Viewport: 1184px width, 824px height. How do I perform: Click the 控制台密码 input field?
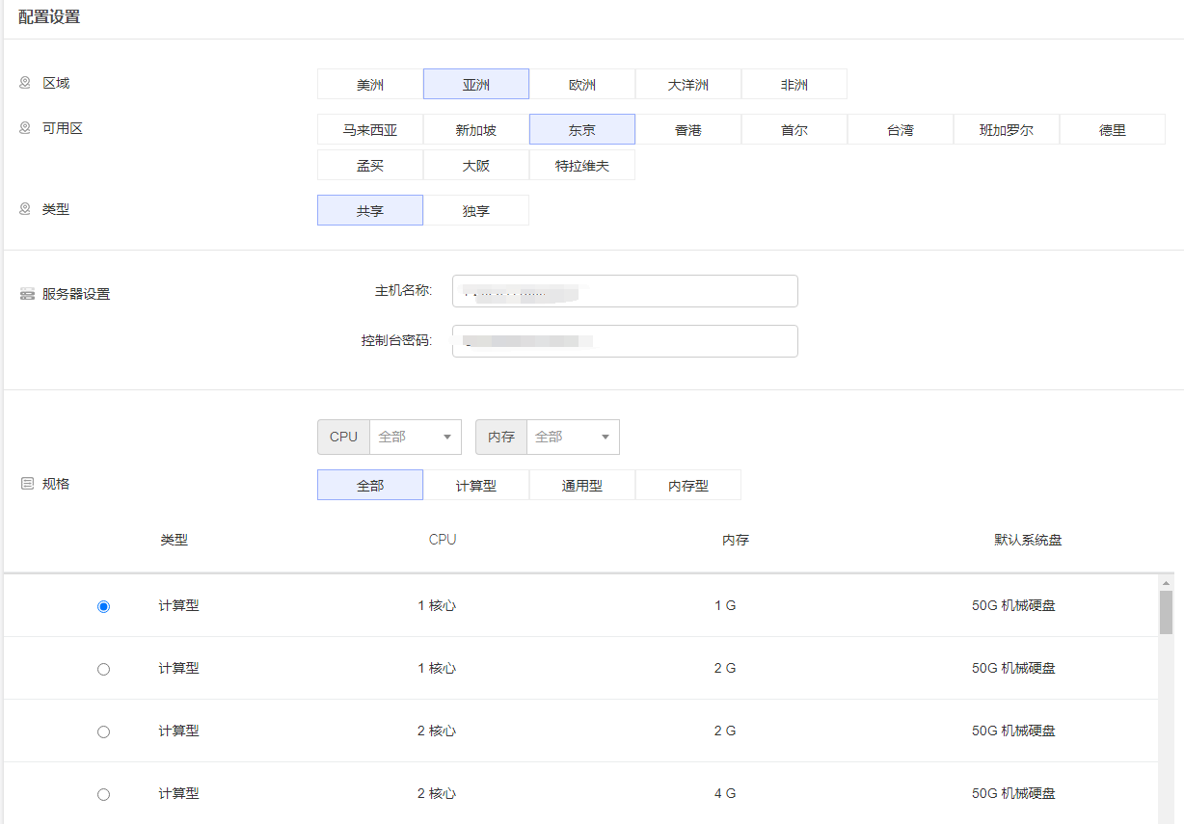tap(625, 341)
